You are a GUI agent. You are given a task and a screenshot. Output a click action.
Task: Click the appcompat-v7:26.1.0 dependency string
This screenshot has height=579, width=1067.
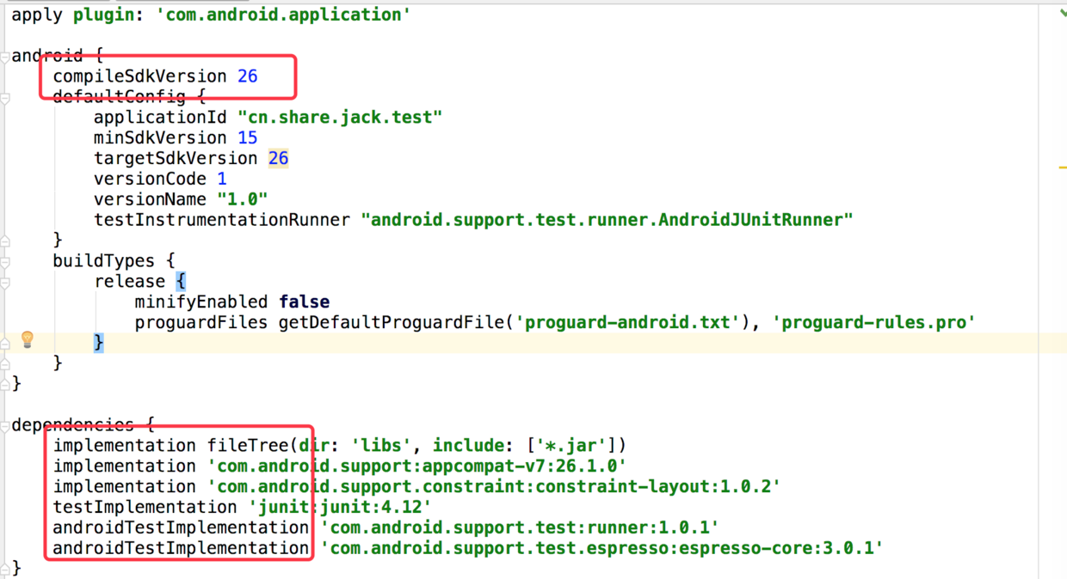[416, 466]
